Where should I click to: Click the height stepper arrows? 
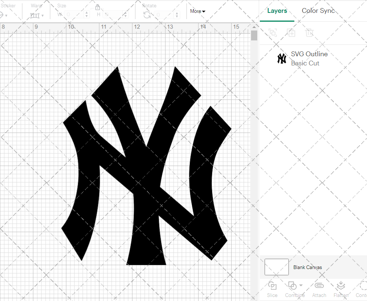pyautogui.click(x=126, y=15)
